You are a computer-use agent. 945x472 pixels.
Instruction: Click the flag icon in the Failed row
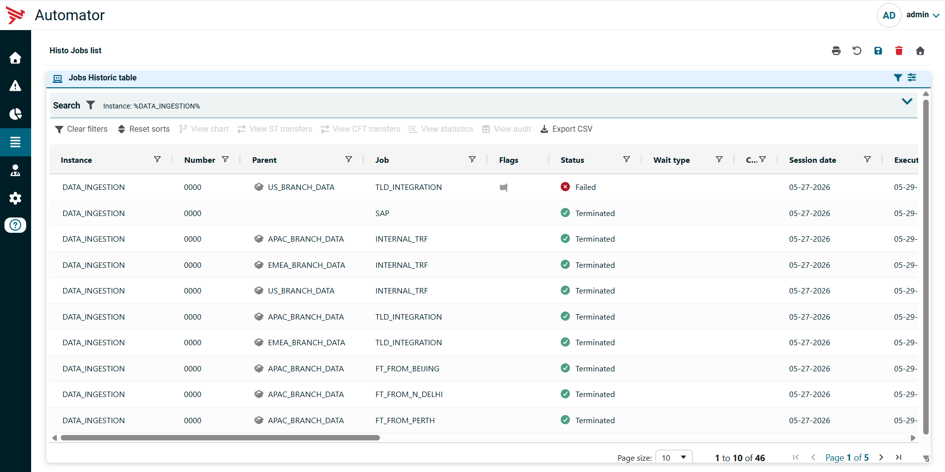coord(503,187)
